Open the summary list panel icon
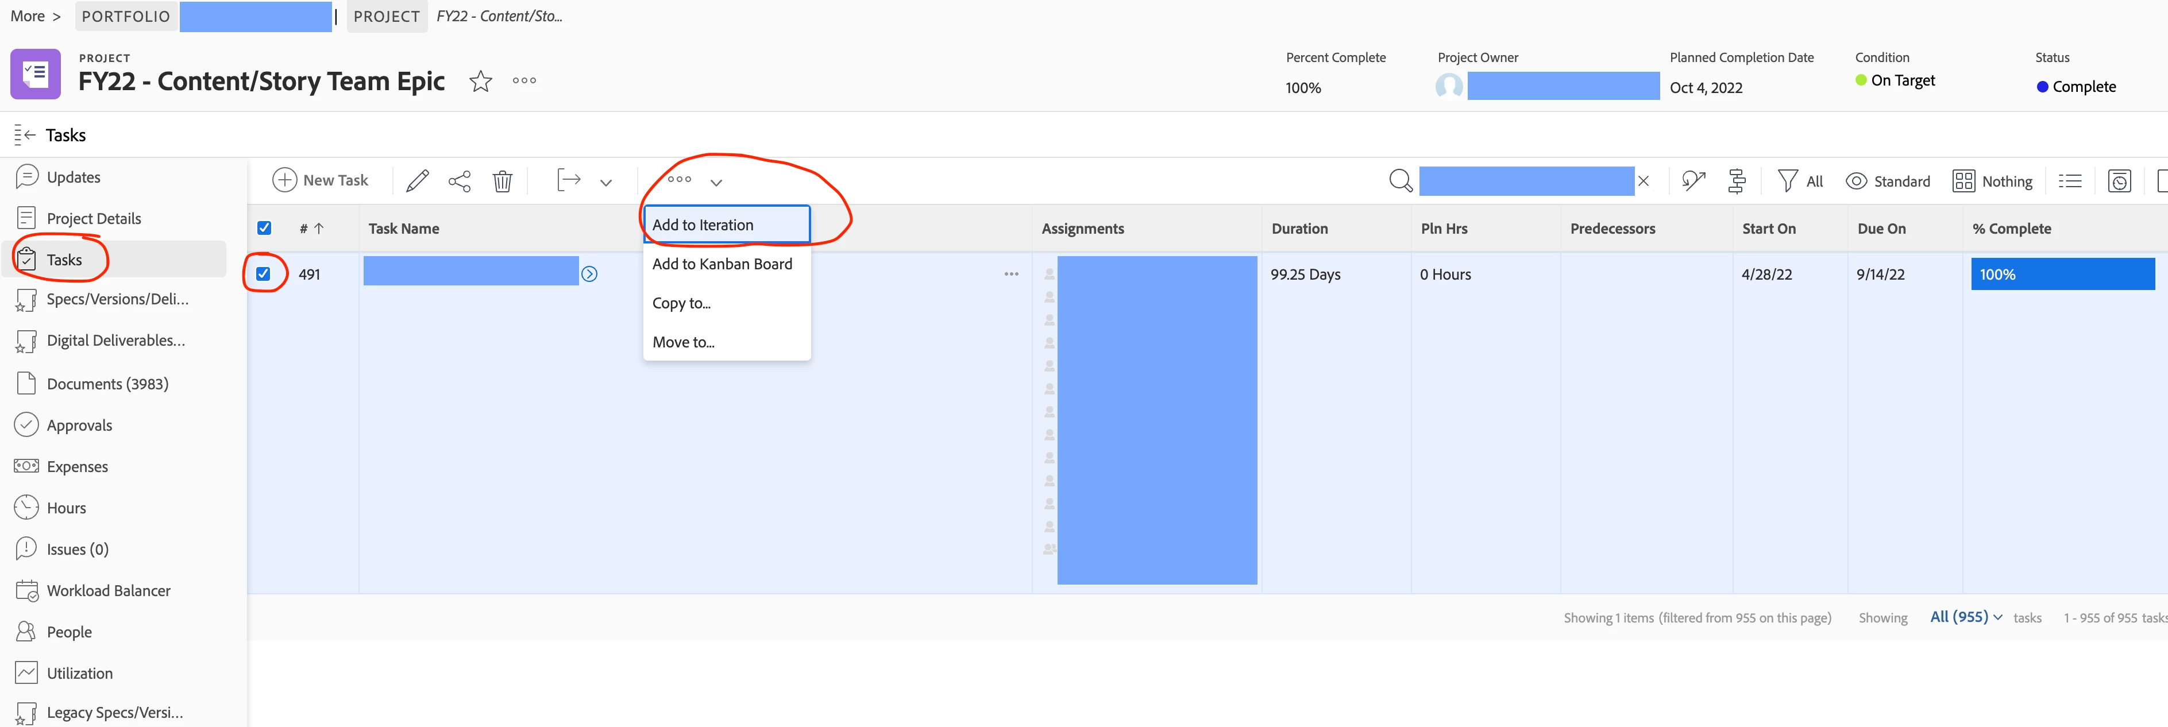The height and width of the screenshot is (727, 2168). [x=2070, y=181]
